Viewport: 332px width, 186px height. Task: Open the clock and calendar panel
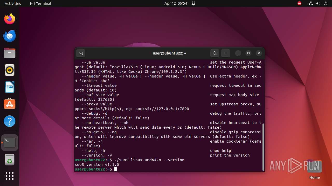click(176, 3)
